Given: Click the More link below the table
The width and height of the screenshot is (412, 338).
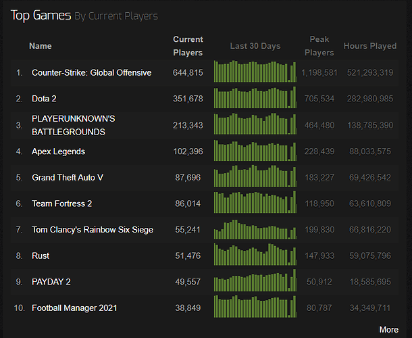Looking at the screenshot, I should 389,330.
